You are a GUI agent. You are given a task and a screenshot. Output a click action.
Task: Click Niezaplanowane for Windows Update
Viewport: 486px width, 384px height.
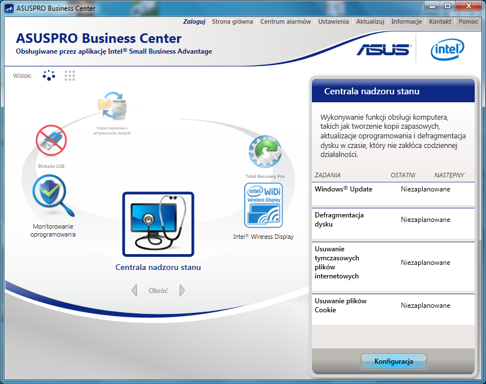click(x=425, y=189)
